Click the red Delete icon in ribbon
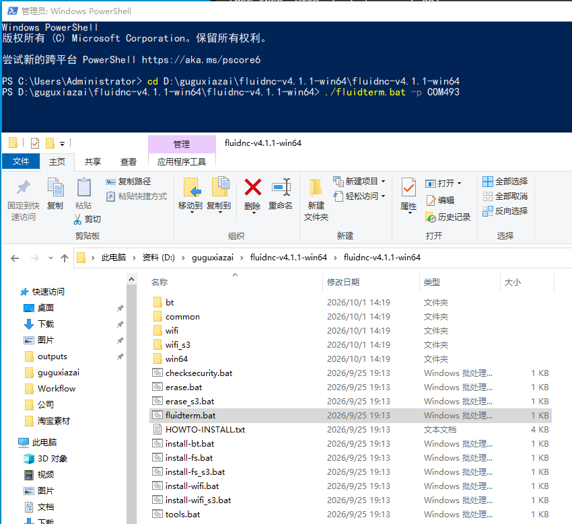The image size is (572, 524). [x=253, y=188]
